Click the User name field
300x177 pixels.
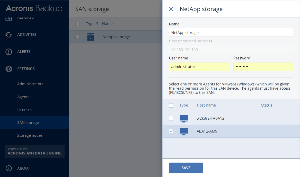coord(199,67)
